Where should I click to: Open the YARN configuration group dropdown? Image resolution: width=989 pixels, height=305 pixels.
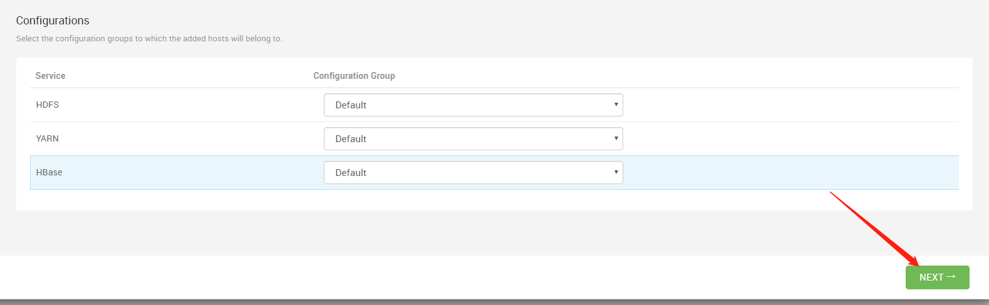pyautogui.click(x=473, y=139)
